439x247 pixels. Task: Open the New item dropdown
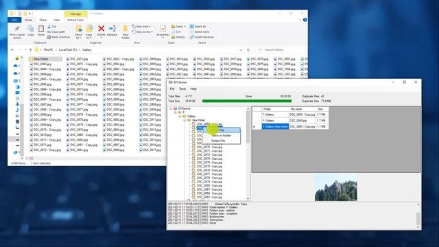click(x=141, y=26)
